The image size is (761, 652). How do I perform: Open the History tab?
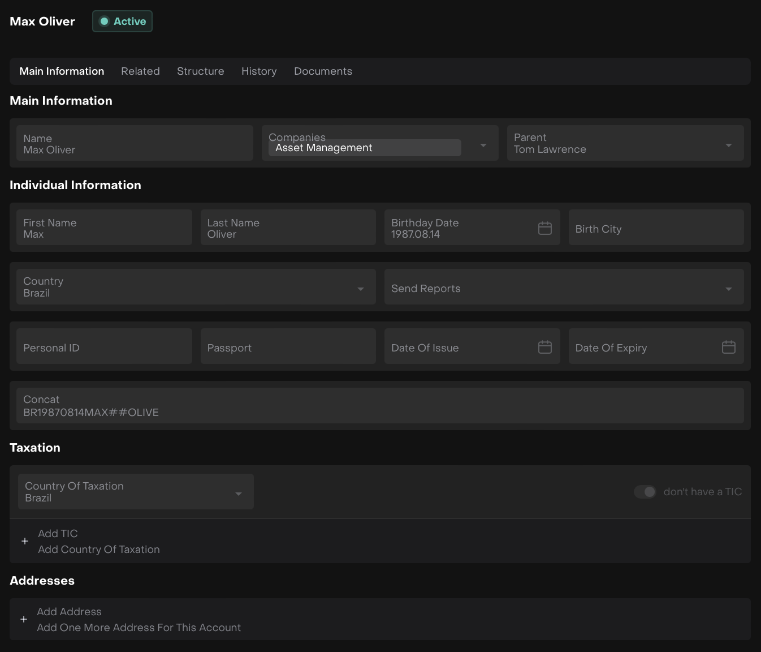(x=259, y=71)
